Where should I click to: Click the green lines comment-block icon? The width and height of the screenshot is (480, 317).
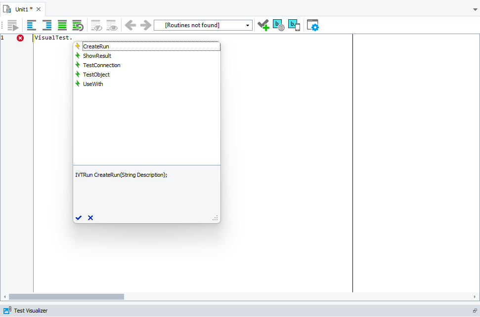[x=62, y=25]
